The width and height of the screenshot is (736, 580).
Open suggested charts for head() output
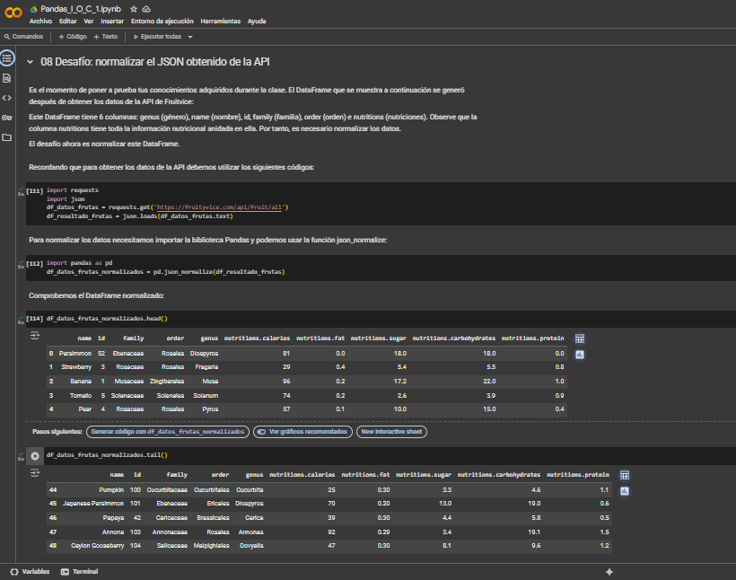[580, 355]
